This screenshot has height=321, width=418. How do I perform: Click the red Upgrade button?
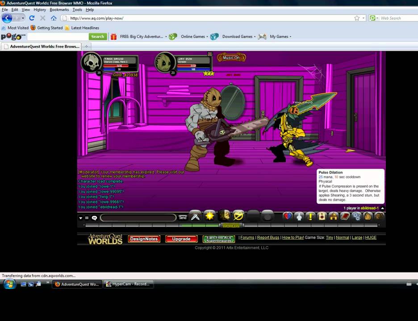[x=181, y=239]
